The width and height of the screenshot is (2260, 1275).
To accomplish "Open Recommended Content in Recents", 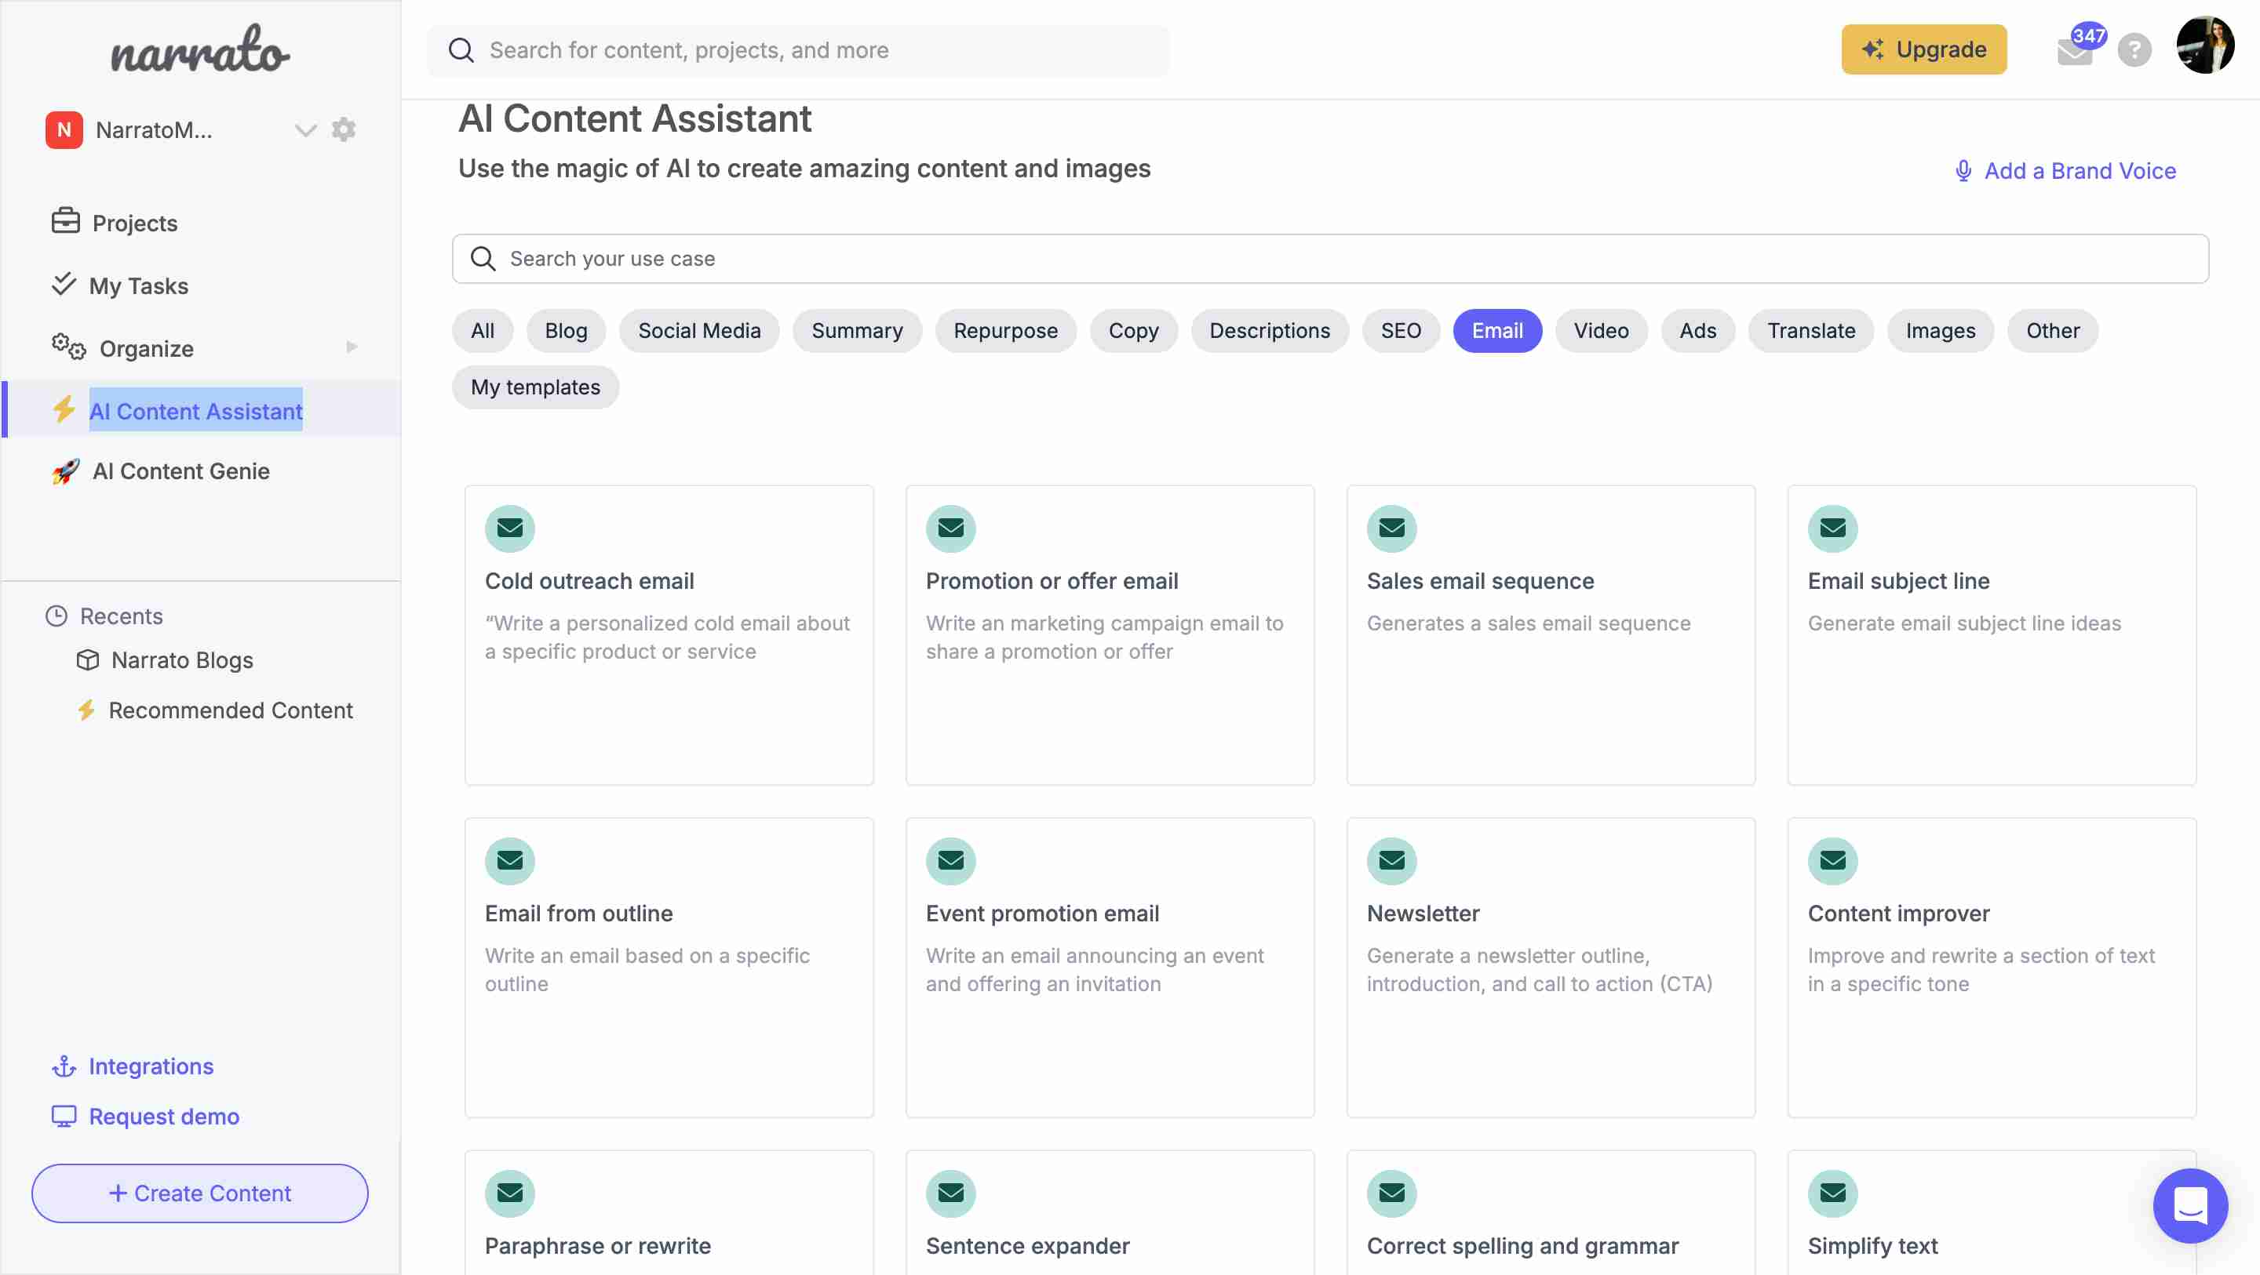I will (x=230, y=710).
